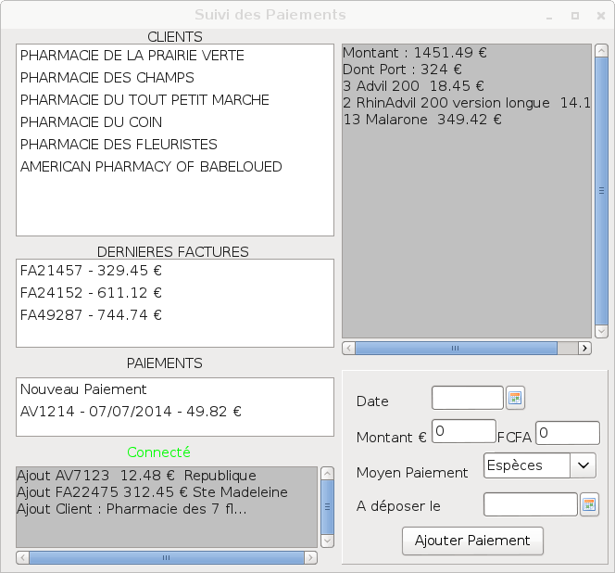The height and width of the screenshot is (573, 615).
Task: Click log entry Ajout FA22475 Ste Madeleine
Action: click(x=152, y=492)
